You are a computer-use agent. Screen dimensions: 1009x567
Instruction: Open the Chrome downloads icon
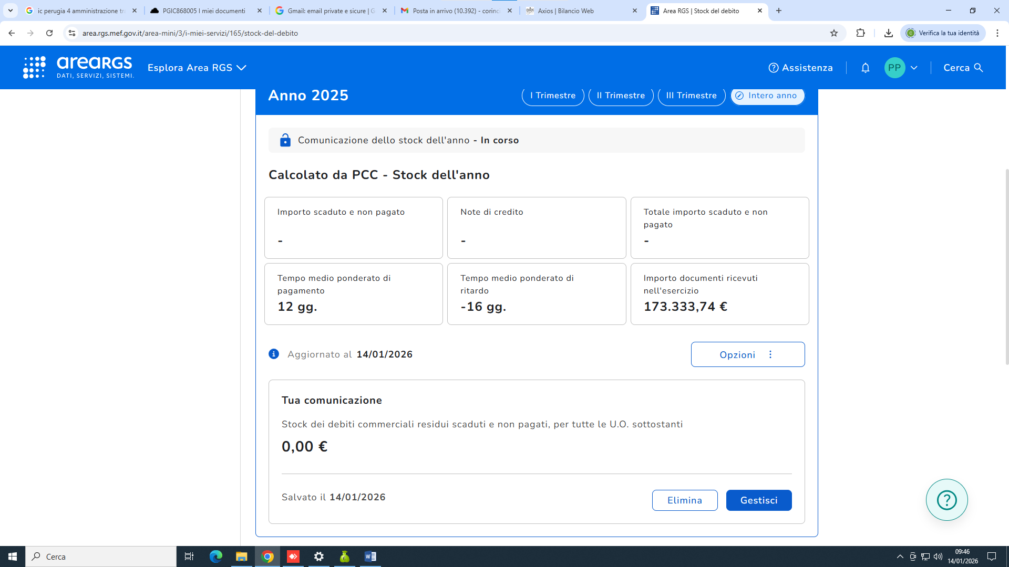pyautogui.click(x=888, y=33)
